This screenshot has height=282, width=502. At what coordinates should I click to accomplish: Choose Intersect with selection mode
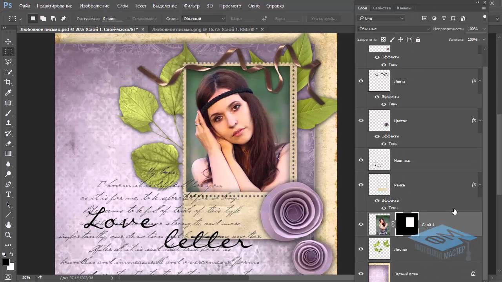(63, 18)
